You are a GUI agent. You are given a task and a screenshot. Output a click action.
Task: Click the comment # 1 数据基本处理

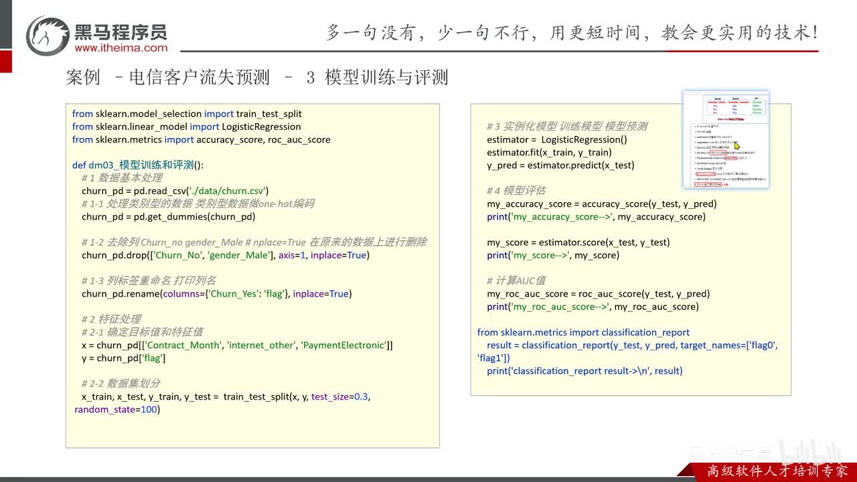(122, 178)
